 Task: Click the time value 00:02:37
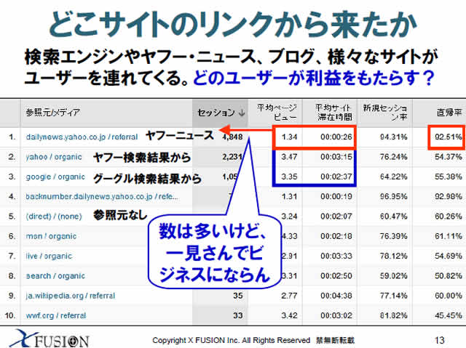pyautogui.click(x=336, y=177)
